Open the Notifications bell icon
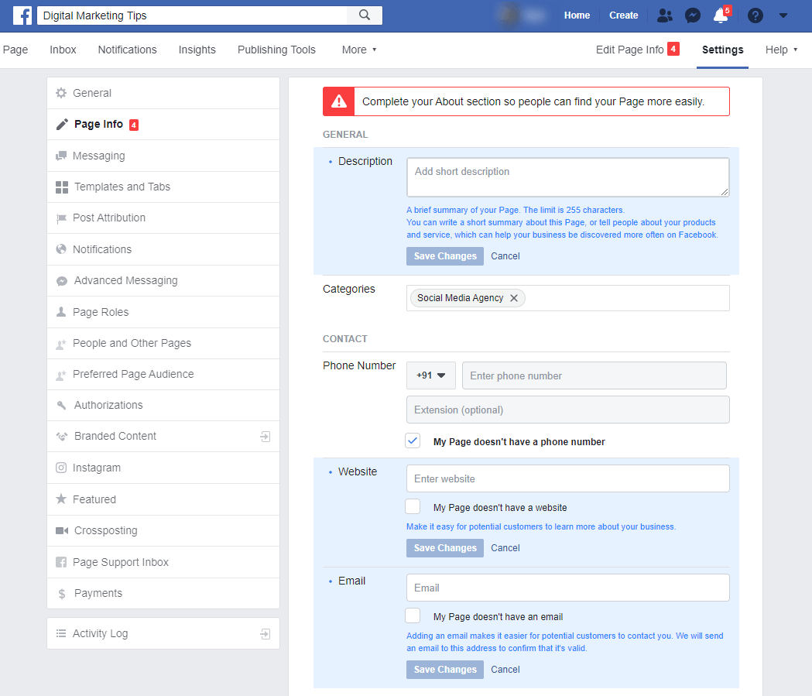812x696 pixels. point(721,15)
